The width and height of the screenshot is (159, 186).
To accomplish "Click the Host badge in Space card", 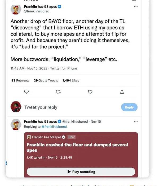I will (71, 137).
